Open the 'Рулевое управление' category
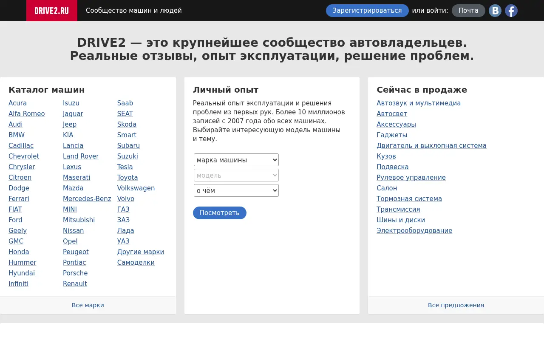This screenshot has width=544, height=340. pos(411,178)
